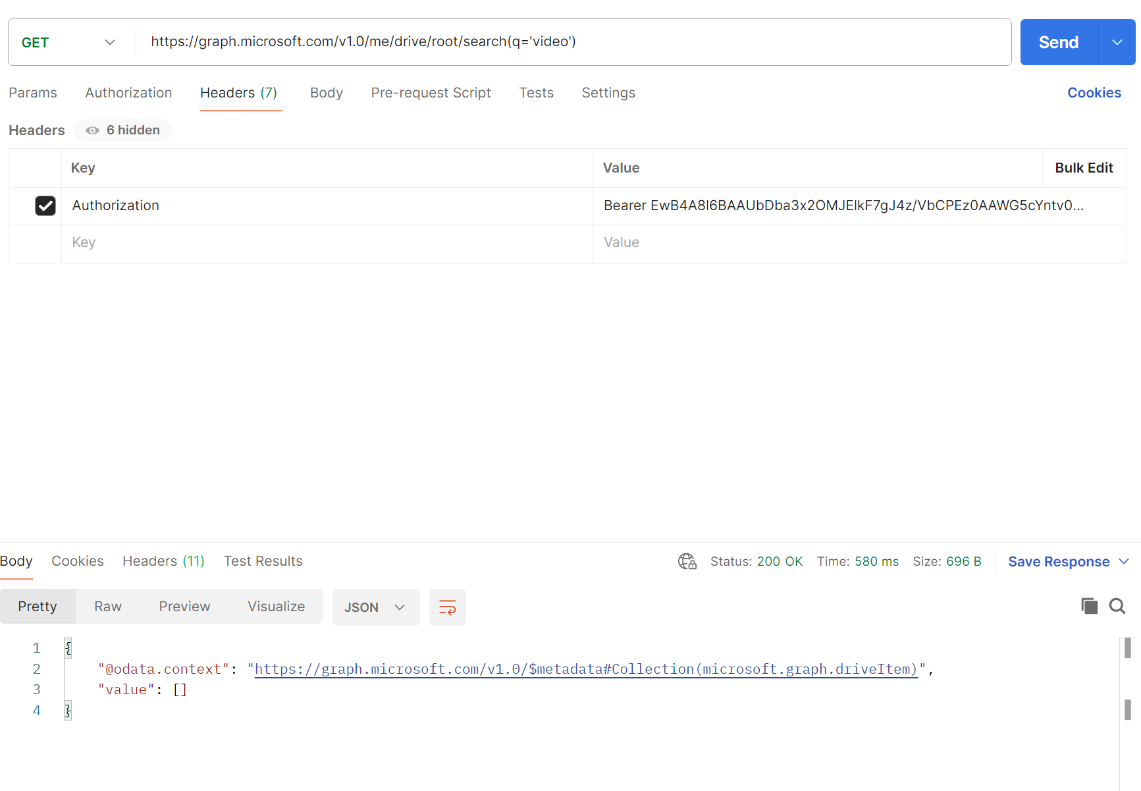This screenshot has height=791, width=1141.
Task: Open the response Headers (11) tab
Action: click(x=163, y=561)
